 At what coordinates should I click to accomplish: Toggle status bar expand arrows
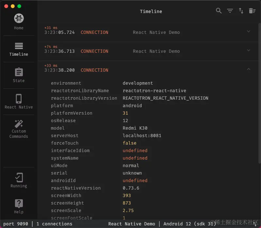coord(255,224)
